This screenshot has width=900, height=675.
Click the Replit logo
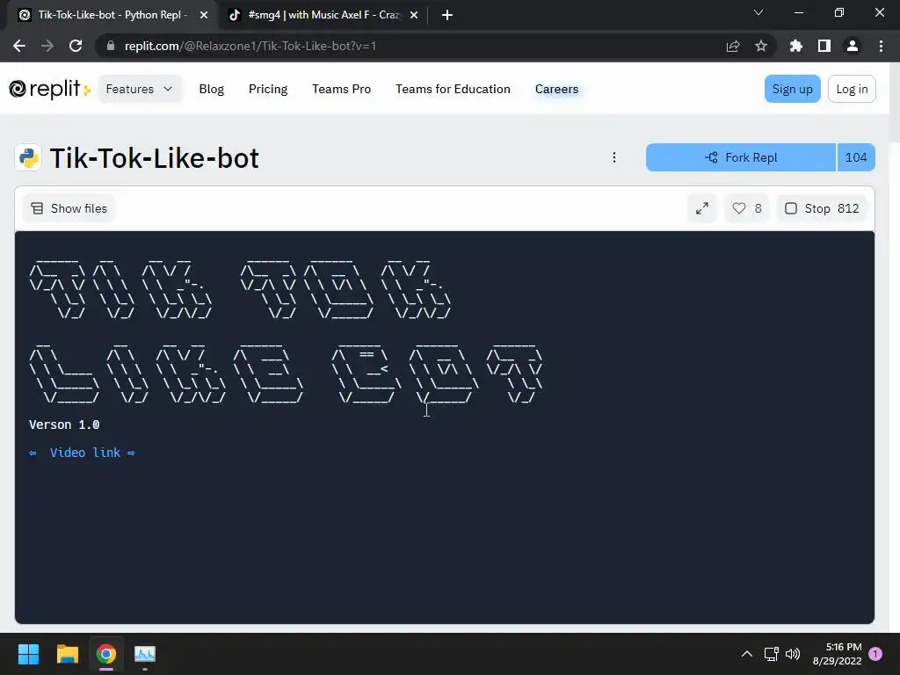click(x=49, y=89)
